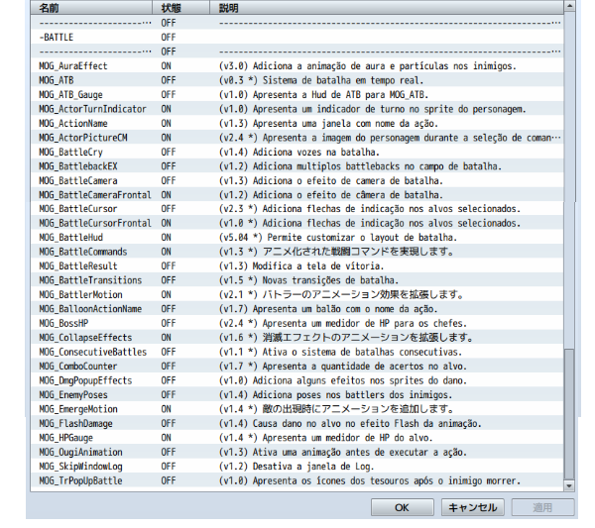
Task: Click ON status of MOG_EmergeMotion
Action: pyautogui.click(x=166, y=409)
